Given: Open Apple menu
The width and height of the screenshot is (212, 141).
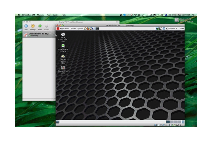Looking at the screenshot, I should pos(19,15).
